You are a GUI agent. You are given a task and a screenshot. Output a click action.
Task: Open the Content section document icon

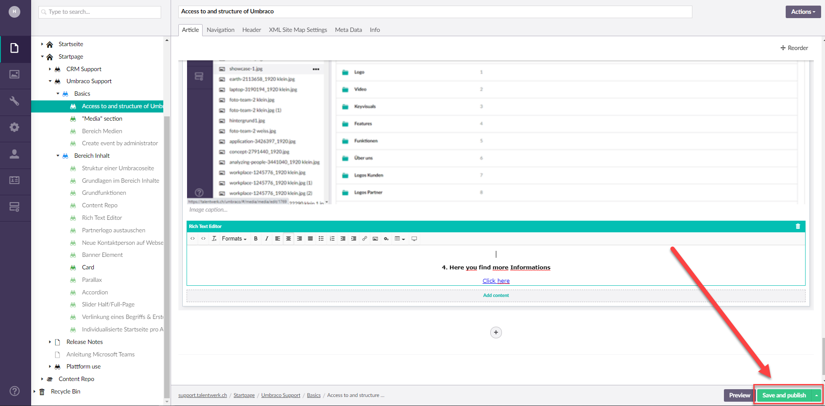tap(15, 48)
